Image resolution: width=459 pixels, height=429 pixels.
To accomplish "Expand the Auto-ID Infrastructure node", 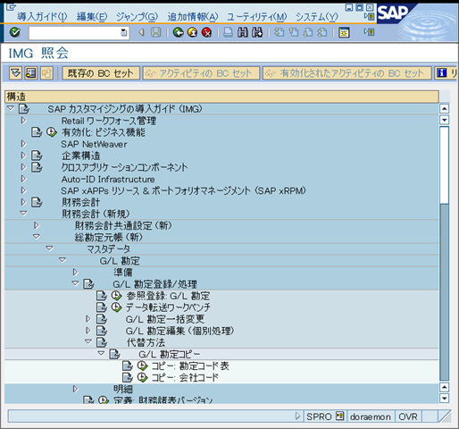I will tap(24, 179).
